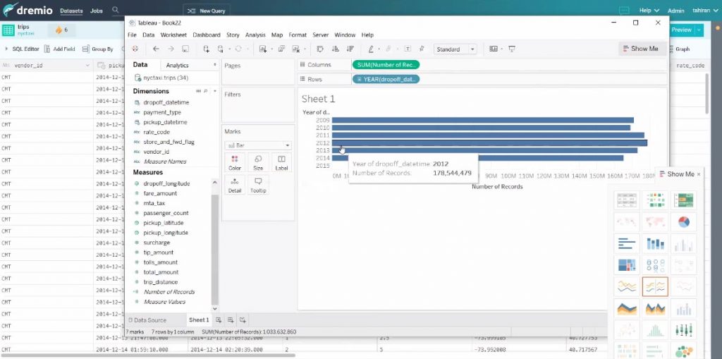Click the Save icon in Tableau toolbar

click(x=185, y=49)
